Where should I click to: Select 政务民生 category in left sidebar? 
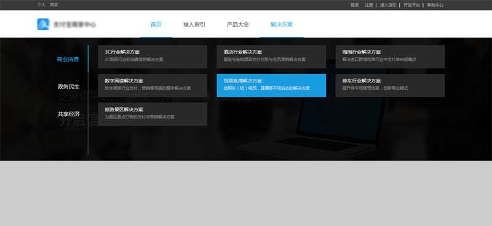pos(68,87)
